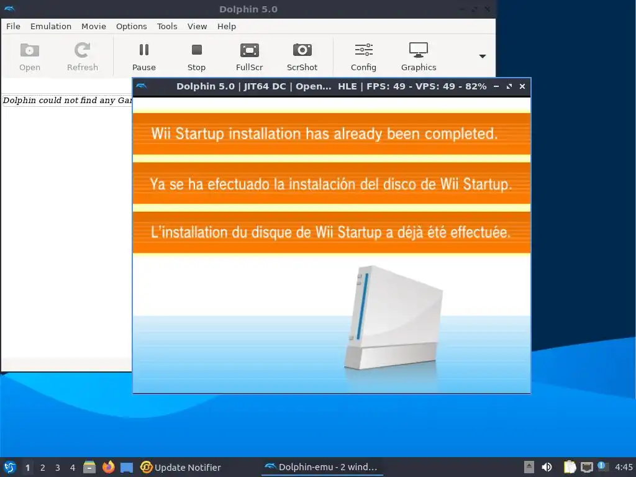Minimize the Dolphin game render window
The height and width of the screenshot is (477, 636).
click(496, 86)
